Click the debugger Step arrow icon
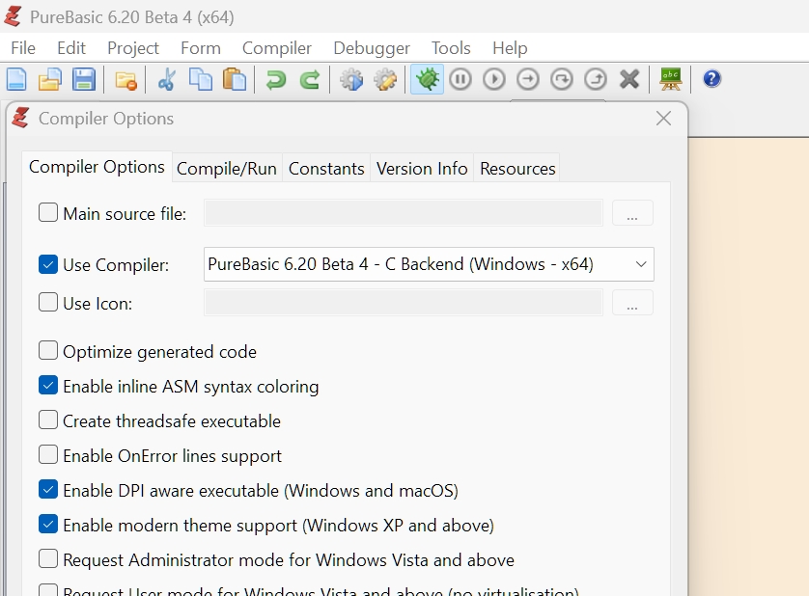809x596 pixels. pyautogui.click(x=528, y=79)
